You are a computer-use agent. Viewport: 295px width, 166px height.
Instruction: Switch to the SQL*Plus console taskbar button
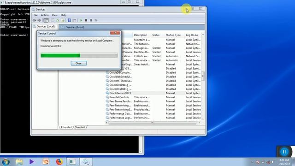pos(73,162)
